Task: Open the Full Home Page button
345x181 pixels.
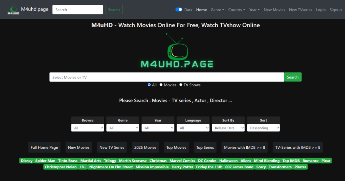Action: [x=44, y=147]
